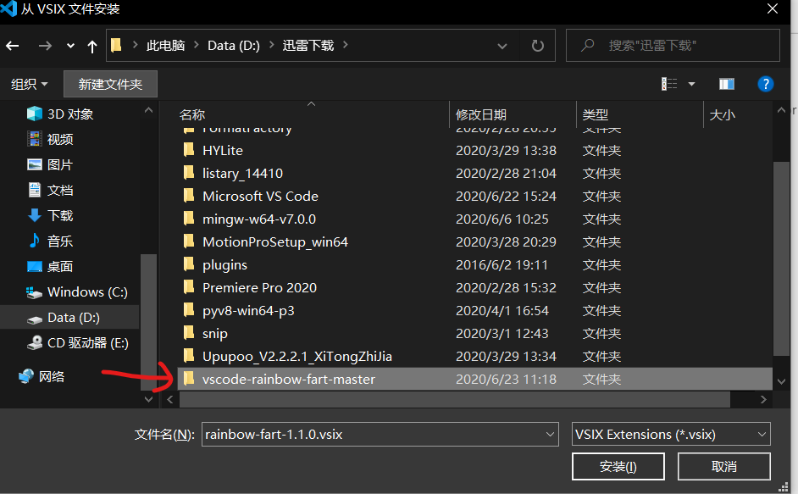Go up one folder level
798x494 pixels.
click(x=92, y=47)
